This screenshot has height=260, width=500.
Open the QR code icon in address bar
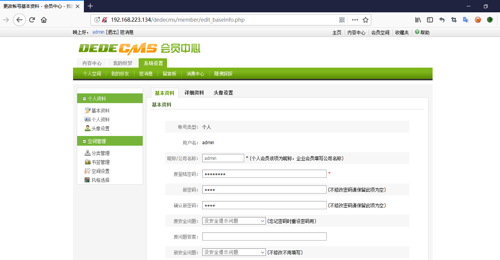[342, 20]
